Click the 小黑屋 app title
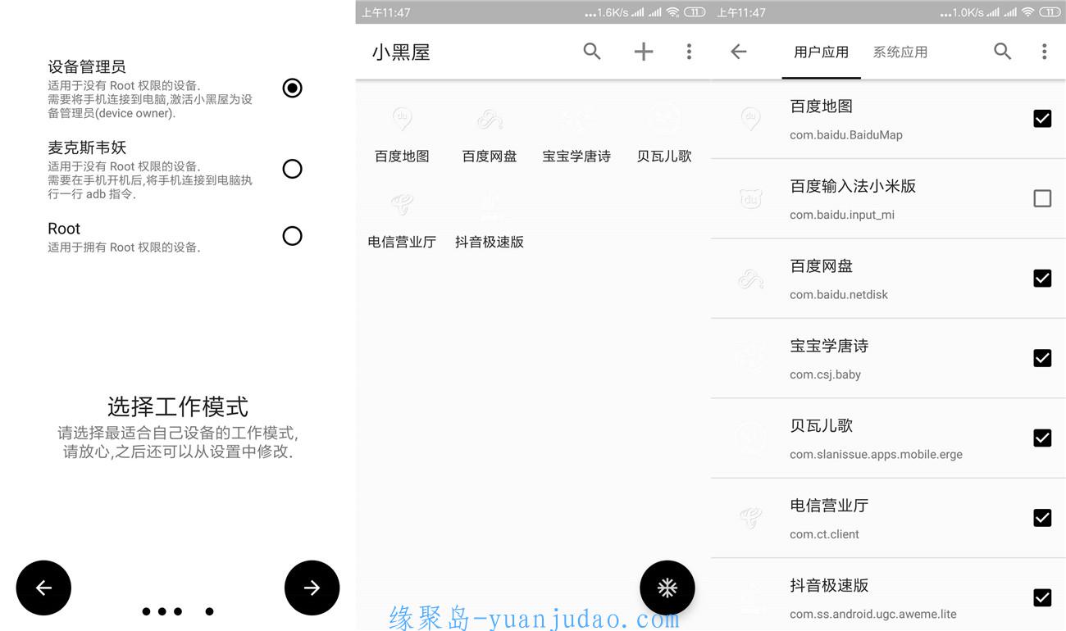 [401, 52]
